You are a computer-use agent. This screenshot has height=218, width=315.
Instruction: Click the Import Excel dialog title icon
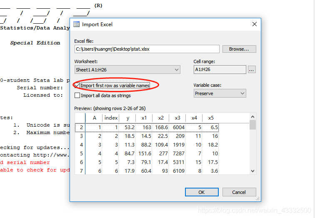pos(76,24)
